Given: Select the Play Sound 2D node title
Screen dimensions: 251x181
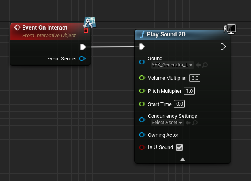Looking at the screenshot, I should click(166, 34).
